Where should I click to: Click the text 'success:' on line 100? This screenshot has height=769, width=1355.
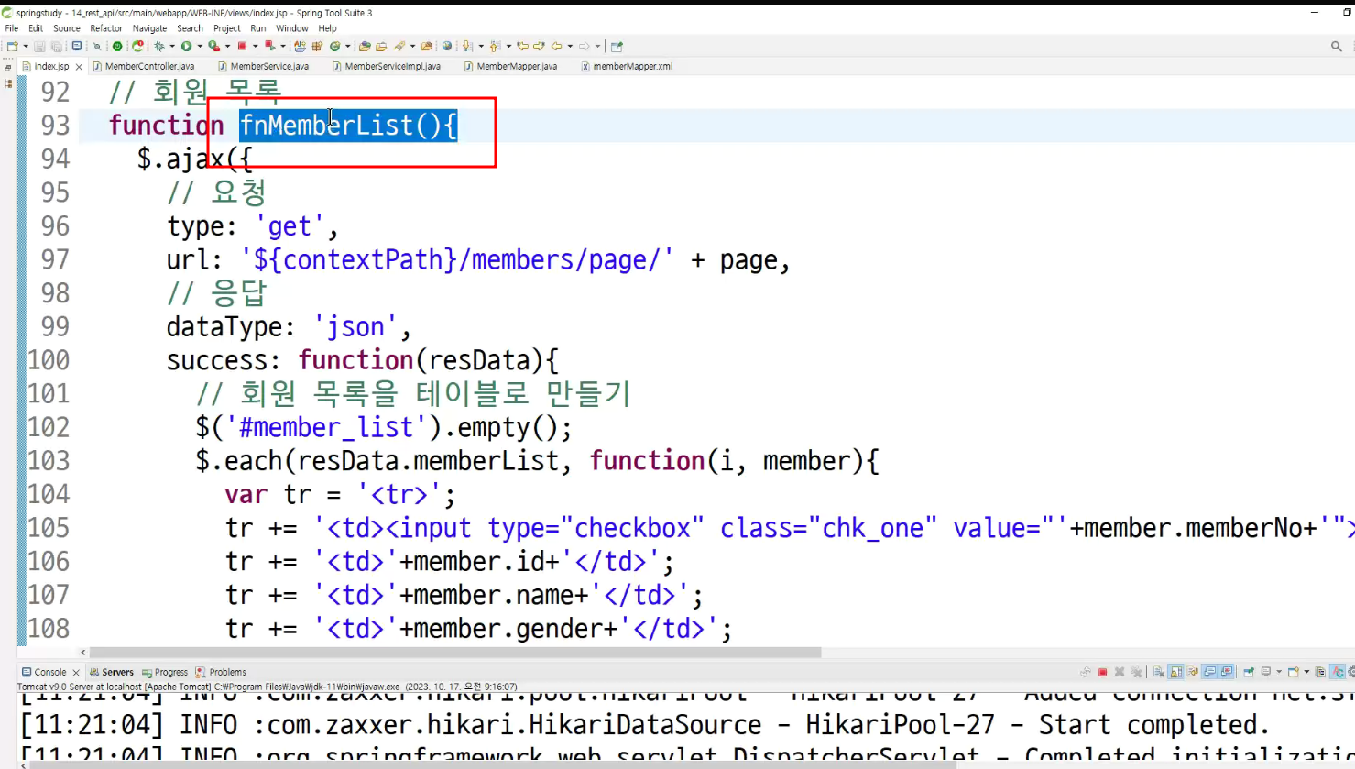(x=224, y=360)
